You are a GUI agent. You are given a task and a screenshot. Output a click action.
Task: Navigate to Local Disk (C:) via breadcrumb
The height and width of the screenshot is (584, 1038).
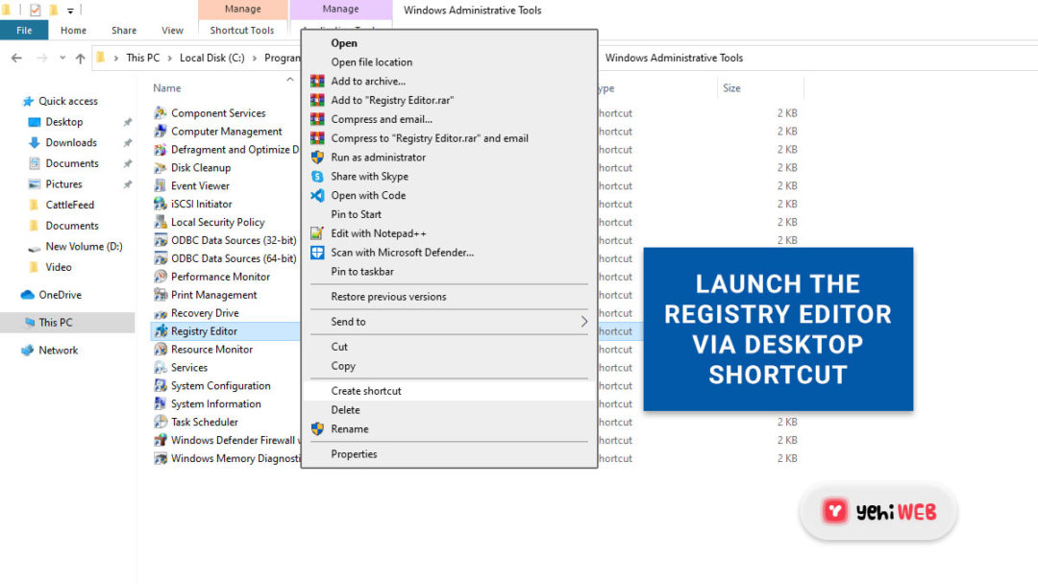[210, 58]
